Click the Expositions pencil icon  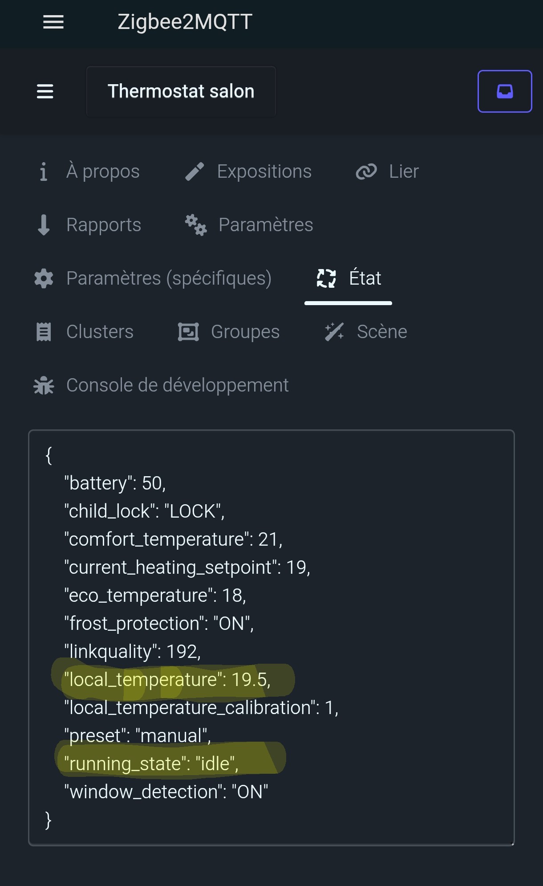click(x=195, y=171)
